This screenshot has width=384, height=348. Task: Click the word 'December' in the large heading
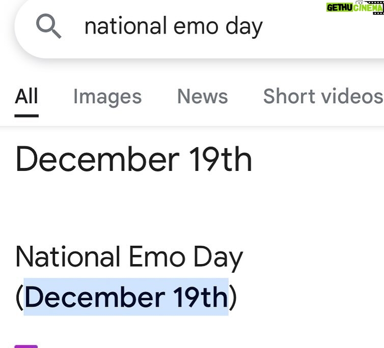(96, 159)
